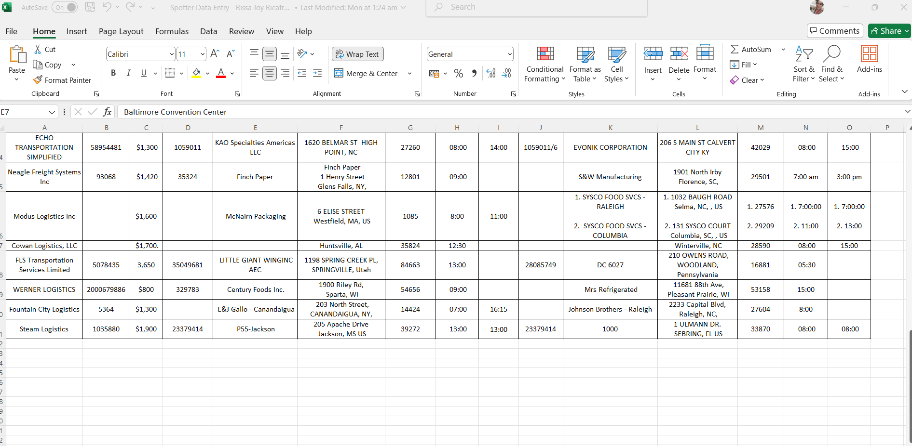This screenshot has height=446, width=912.
Task: Click the AutoSum button
Action: pos(751,49)
